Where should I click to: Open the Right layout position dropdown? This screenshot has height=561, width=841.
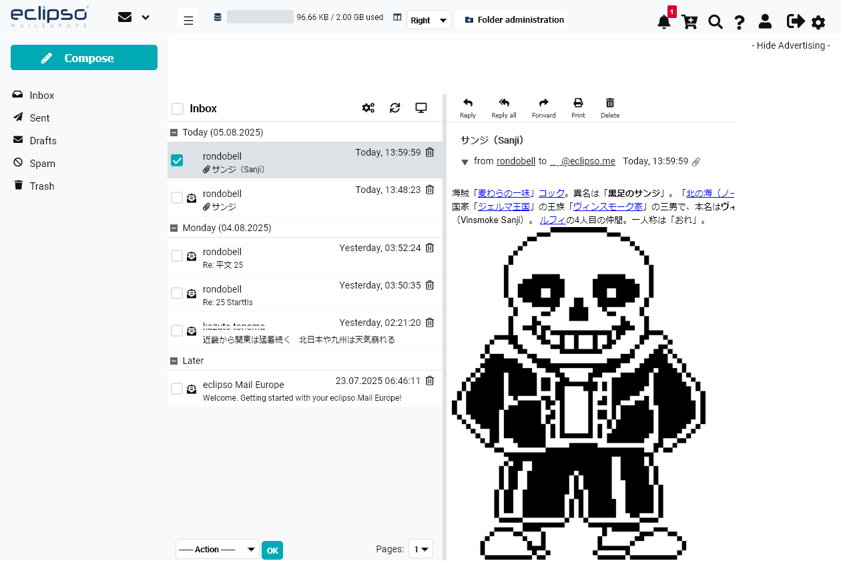(429, 20)
